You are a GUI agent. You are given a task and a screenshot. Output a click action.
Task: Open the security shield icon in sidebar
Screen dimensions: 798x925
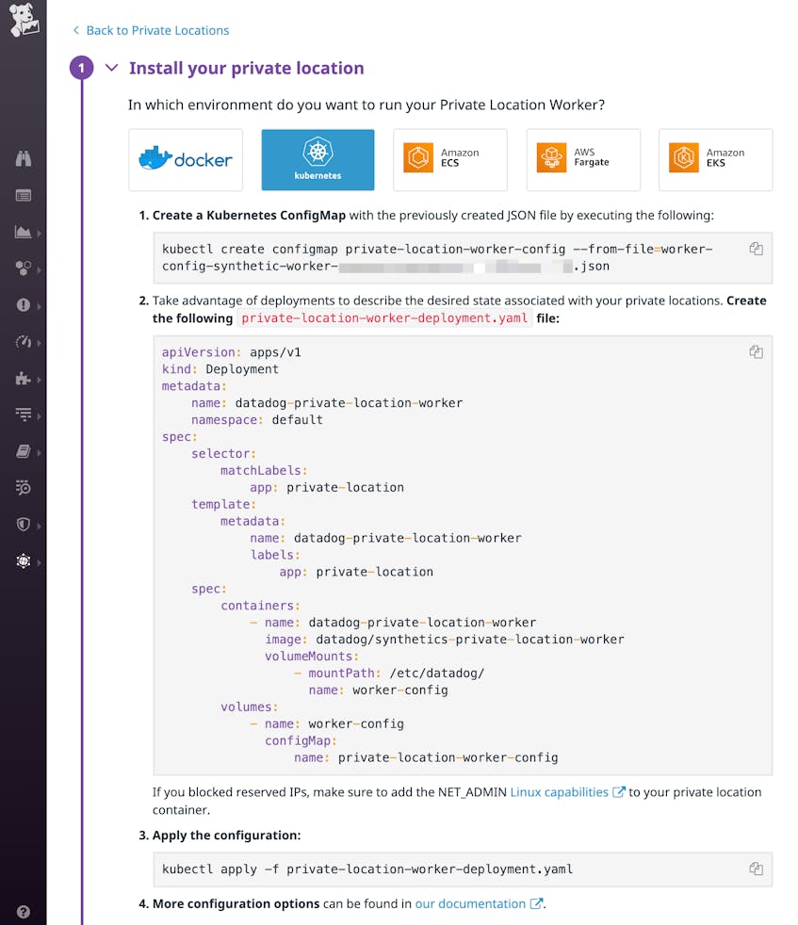(23, 525)
